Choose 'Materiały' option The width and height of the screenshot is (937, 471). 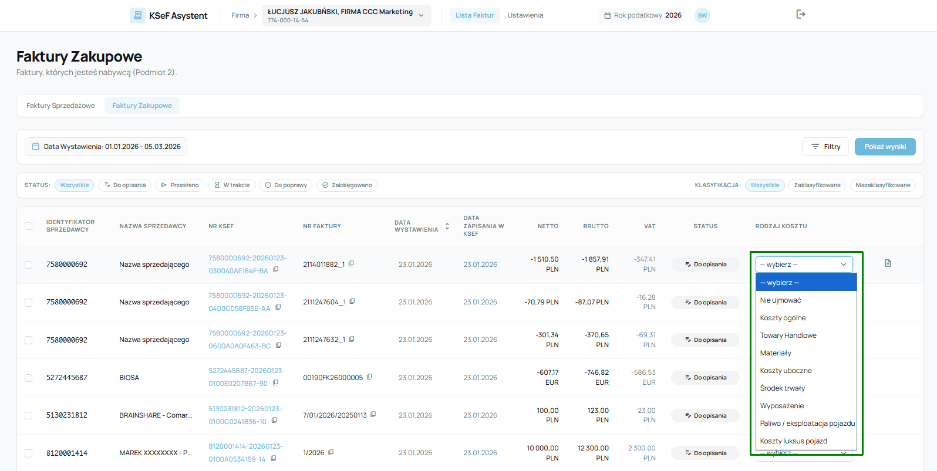pyautogui.click(x=806, y=353)
